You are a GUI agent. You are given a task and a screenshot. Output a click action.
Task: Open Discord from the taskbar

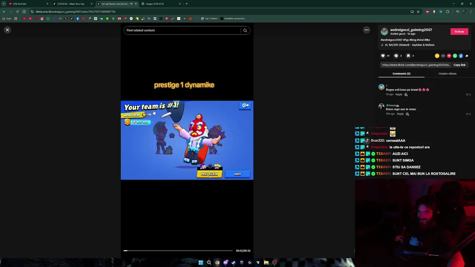[x=225, y=263]
